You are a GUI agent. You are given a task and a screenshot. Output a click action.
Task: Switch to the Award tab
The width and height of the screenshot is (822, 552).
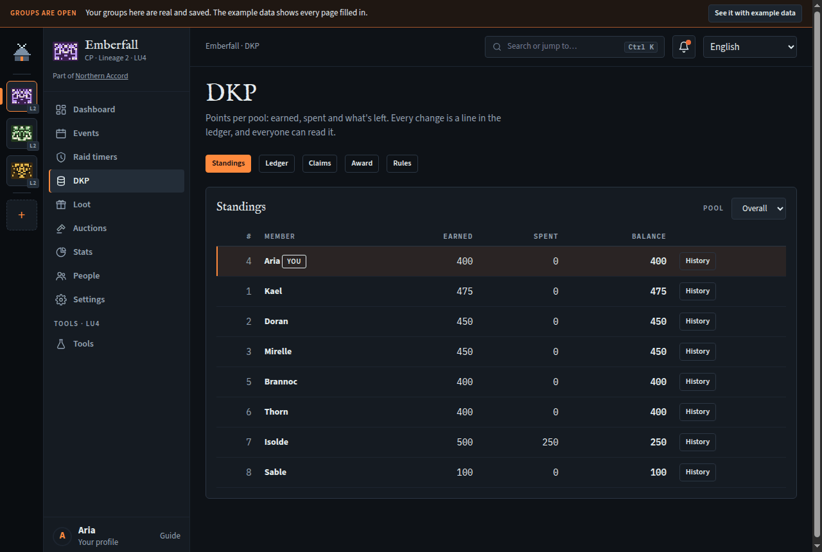point(362,164)
